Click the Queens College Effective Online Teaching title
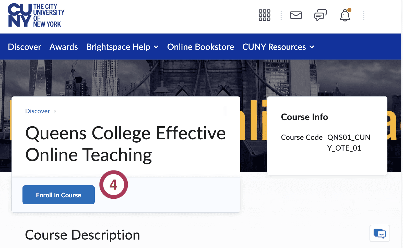 [x=125, y=144]
